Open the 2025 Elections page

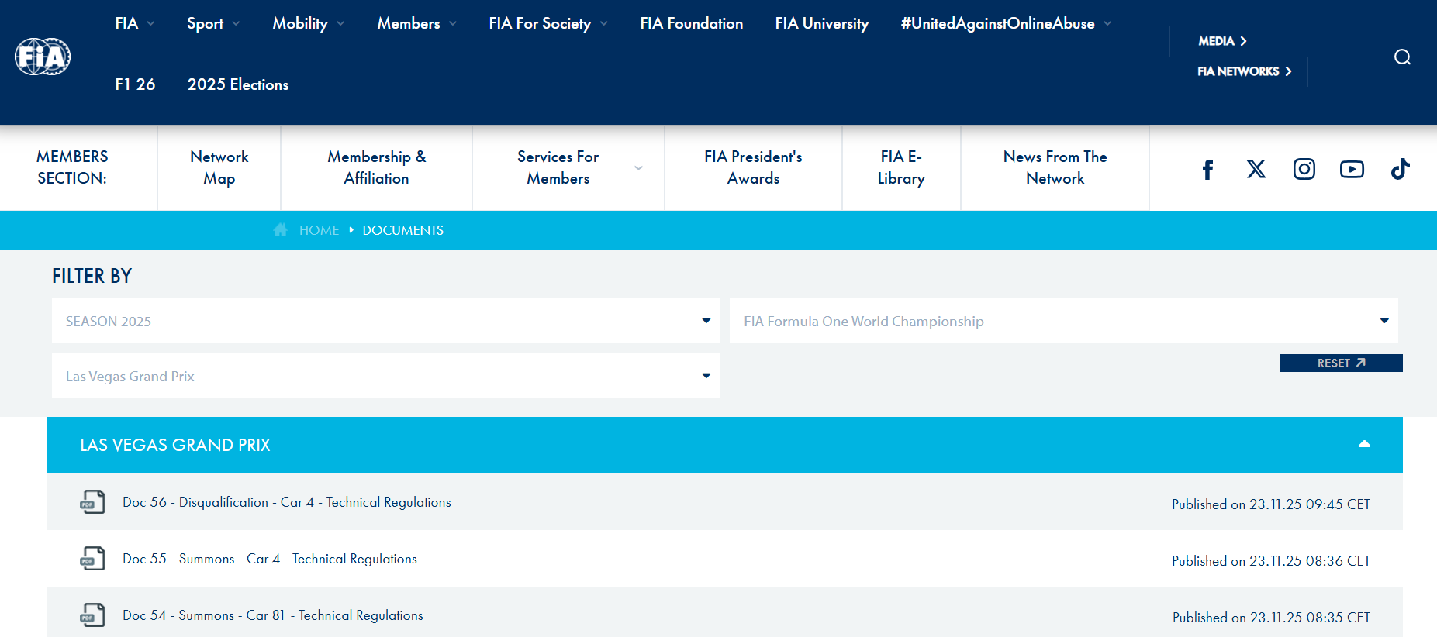coord(238,84)
